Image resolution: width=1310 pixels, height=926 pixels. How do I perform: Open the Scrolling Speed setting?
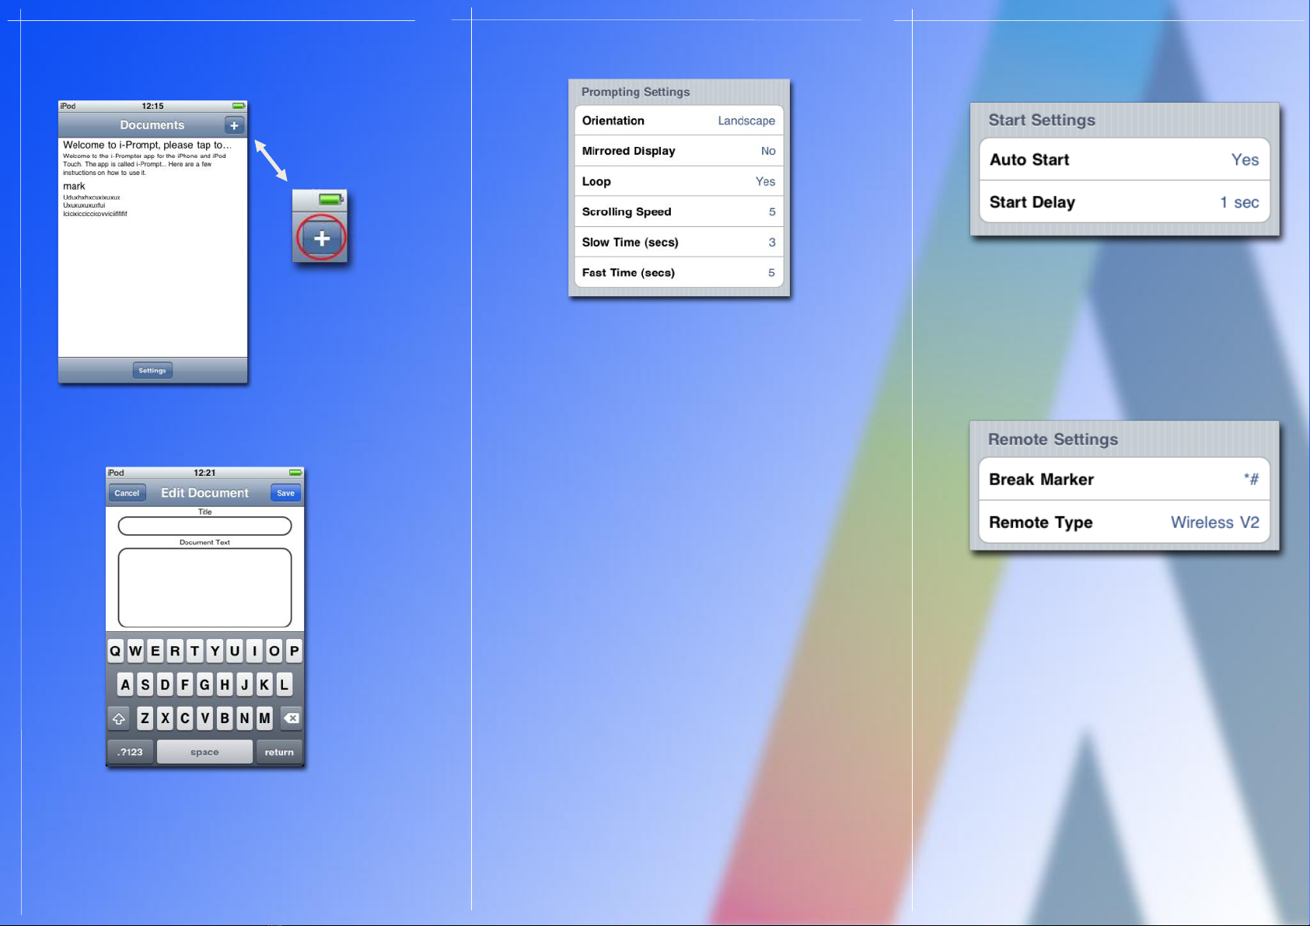pos(679,211)
